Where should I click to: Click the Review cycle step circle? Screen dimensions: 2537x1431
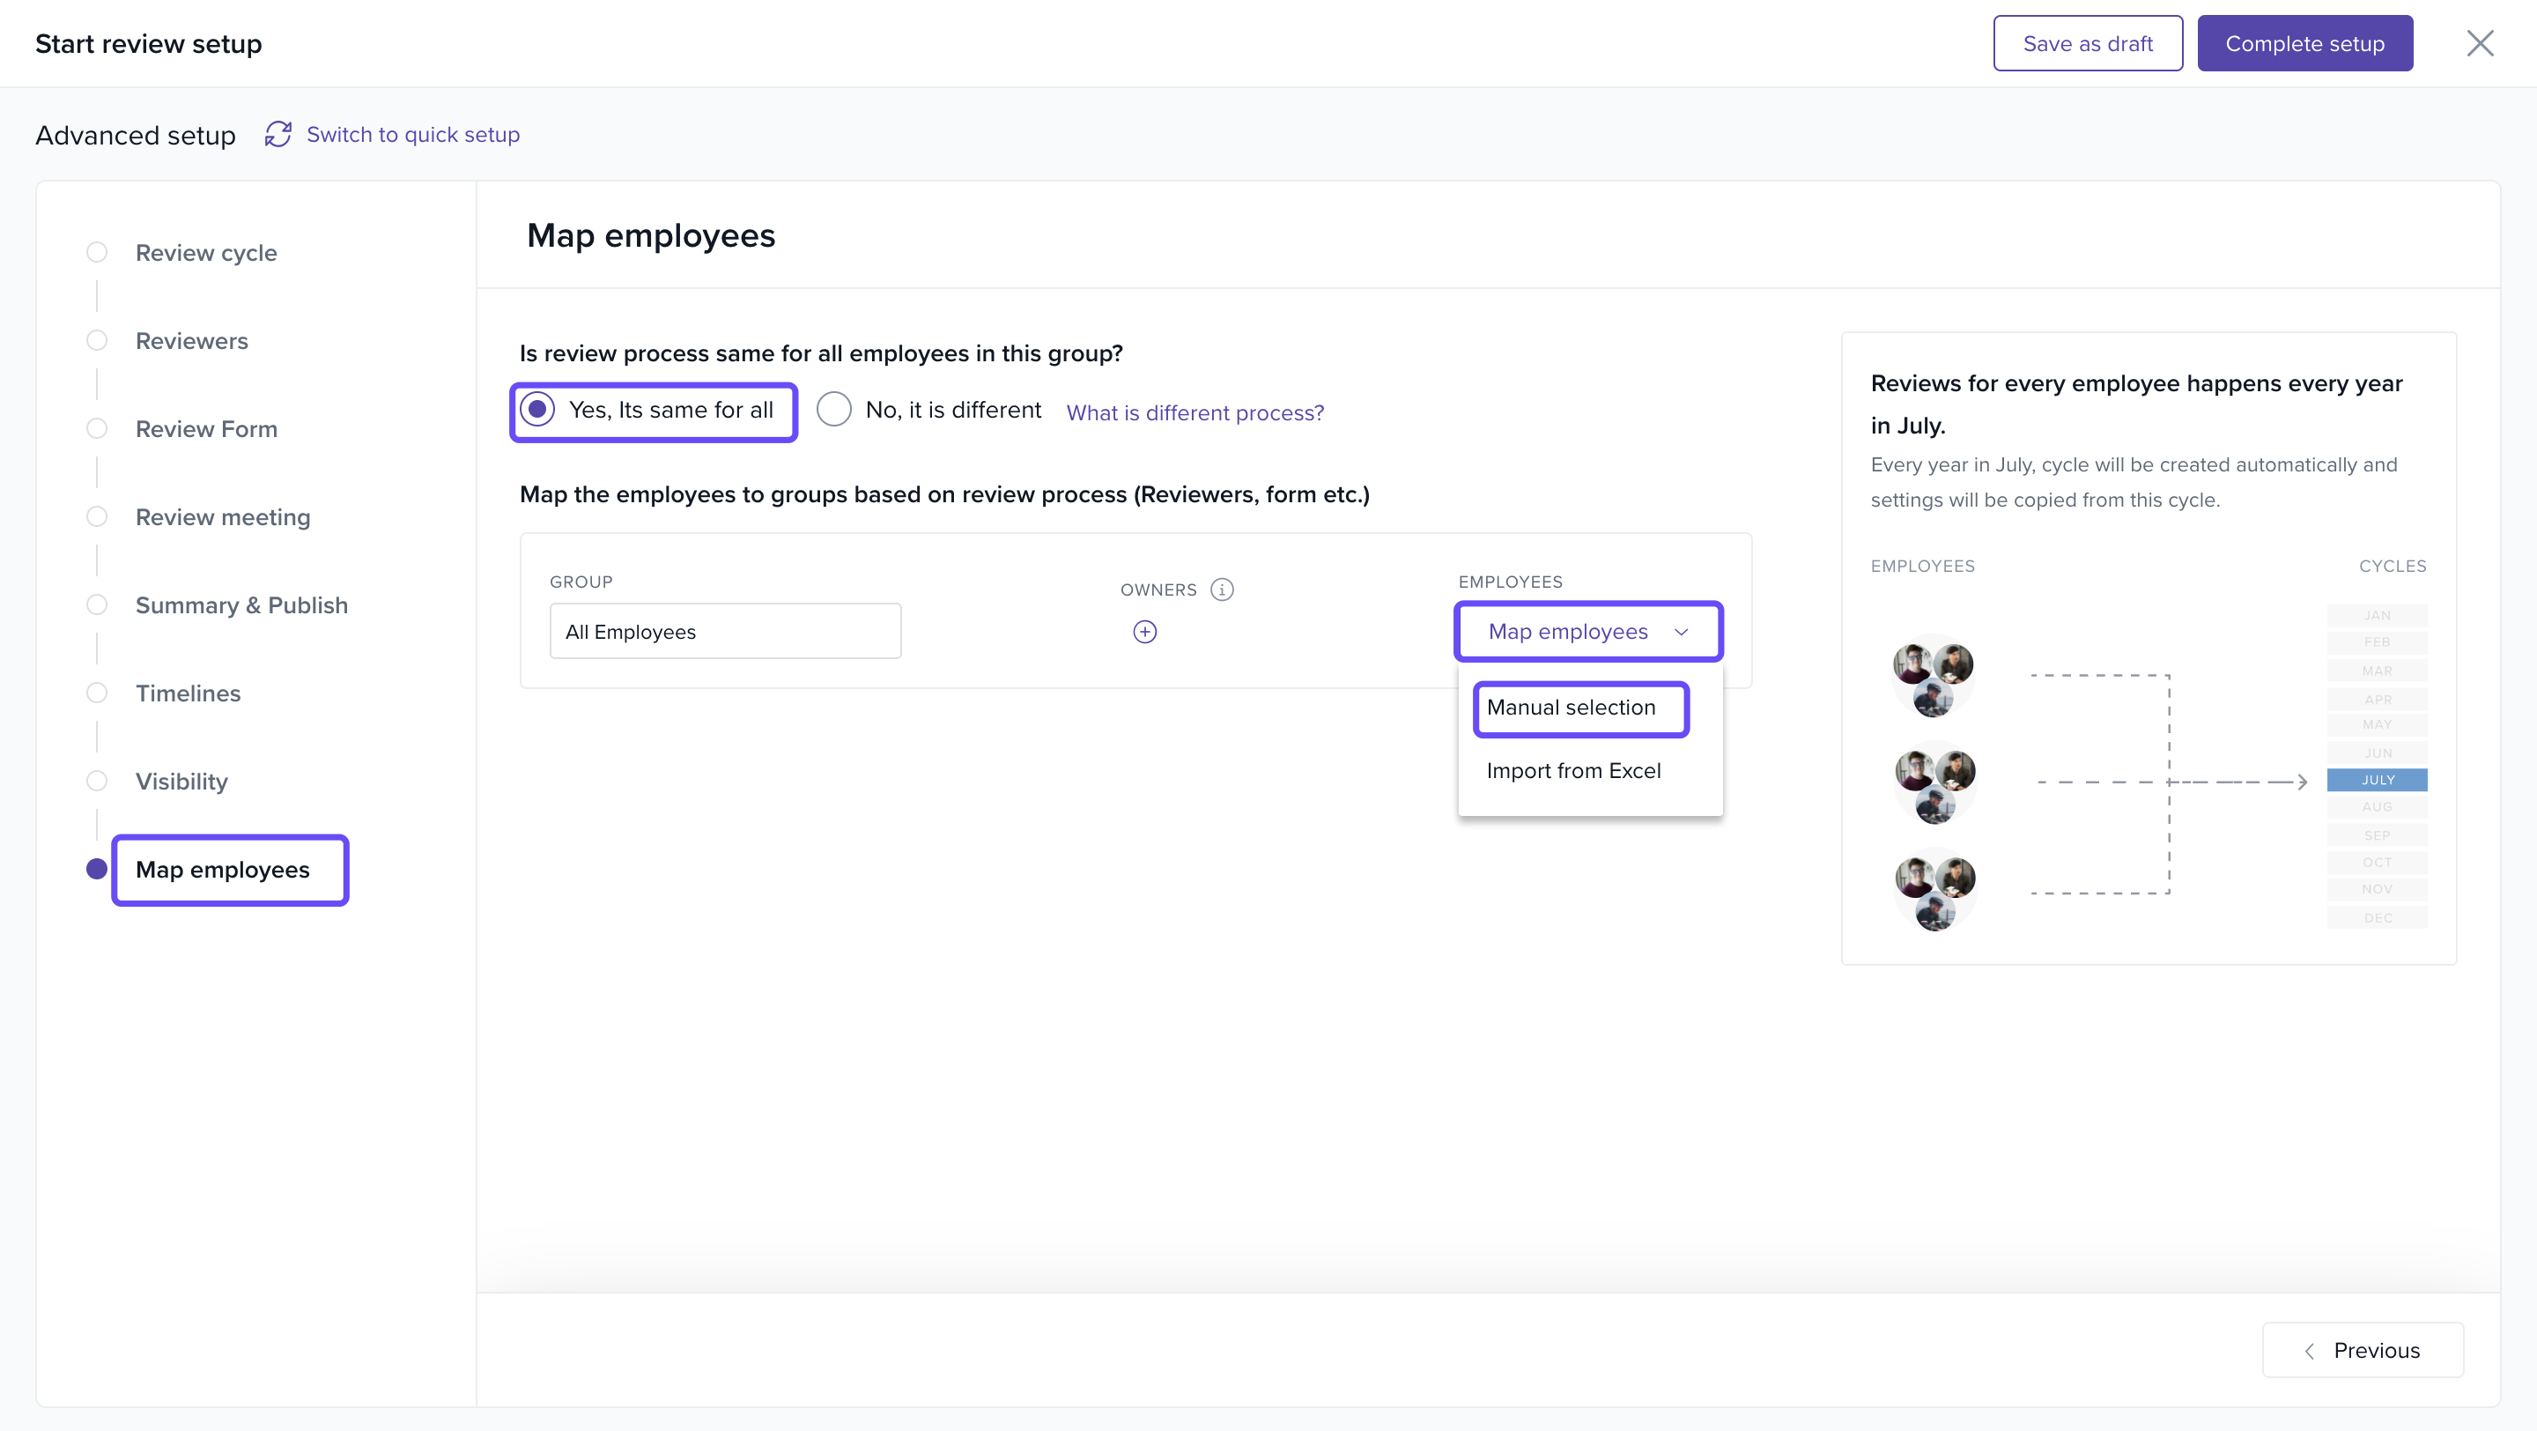coord(97,252)
